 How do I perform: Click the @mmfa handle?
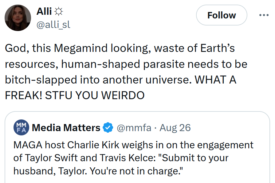(134, 127)
